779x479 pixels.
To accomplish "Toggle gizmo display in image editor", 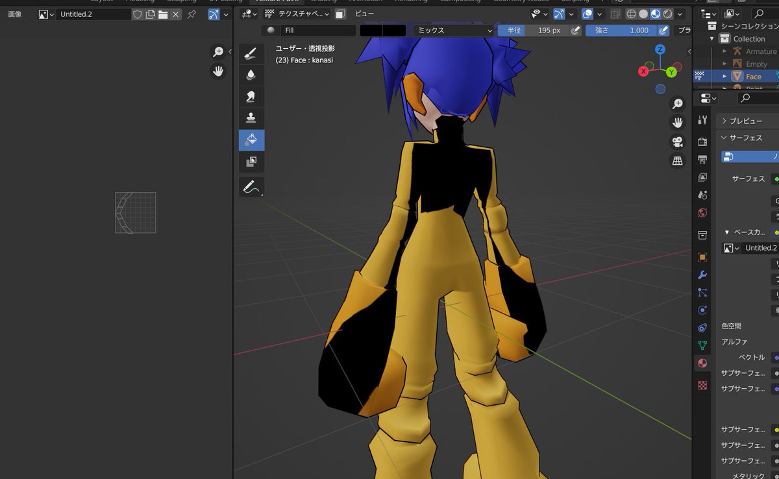I will (214, 14).
